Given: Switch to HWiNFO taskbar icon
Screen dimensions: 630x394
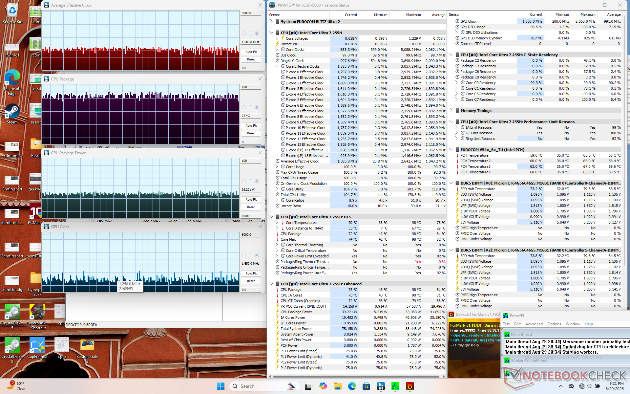Looking at the screenshot, I should (381, 386).
